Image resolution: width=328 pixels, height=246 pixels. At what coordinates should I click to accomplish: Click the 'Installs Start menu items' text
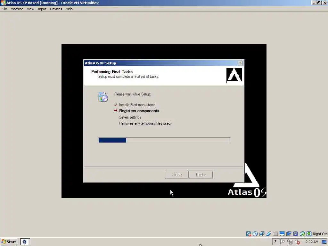[137, 105]
